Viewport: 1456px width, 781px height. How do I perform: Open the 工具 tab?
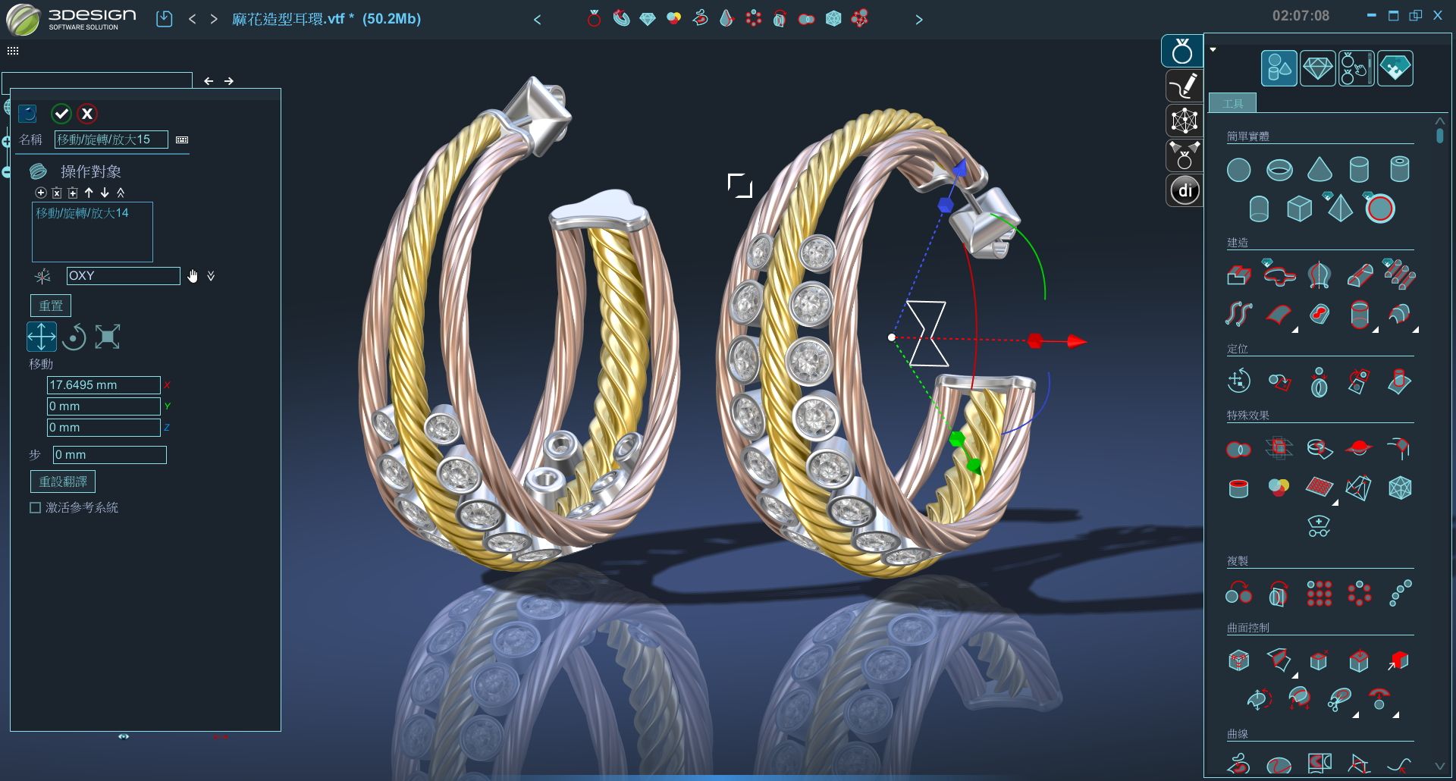click(x=1232, y=103)
